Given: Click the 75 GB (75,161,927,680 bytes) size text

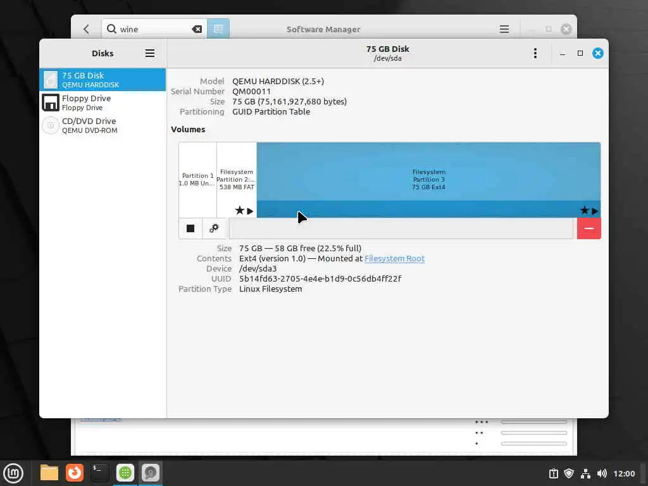Looking at the screenshot, I should (x=289, y=102).
